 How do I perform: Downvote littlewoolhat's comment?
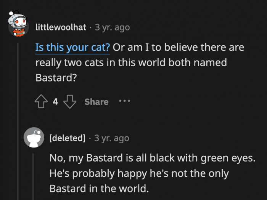click(x=70, y=102)
